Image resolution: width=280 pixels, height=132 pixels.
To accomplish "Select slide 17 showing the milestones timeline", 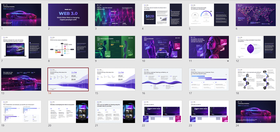I will pyautogui.click(x=209, y=79).
